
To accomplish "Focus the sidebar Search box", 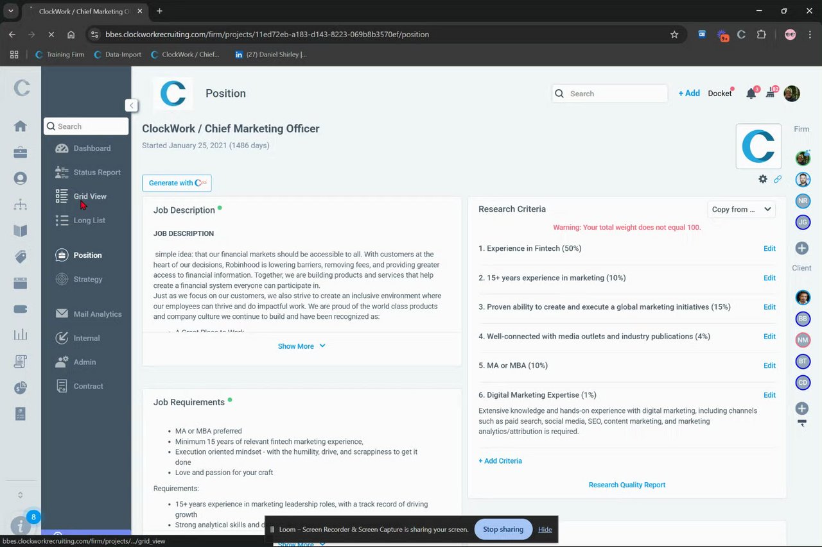I will click(86, 126).
